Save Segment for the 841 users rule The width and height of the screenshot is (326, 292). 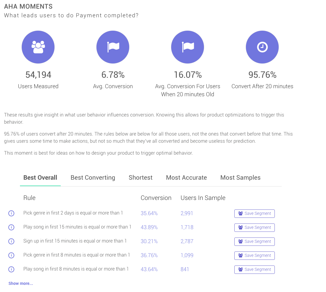click(255, 270)
